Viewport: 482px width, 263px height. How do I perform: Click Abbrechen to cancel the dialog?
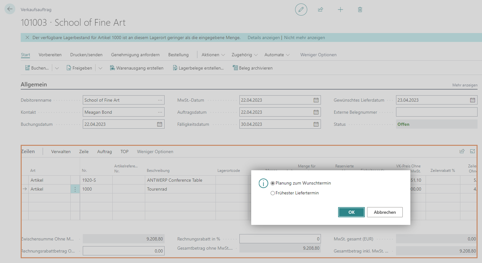(x=385, y=212)
